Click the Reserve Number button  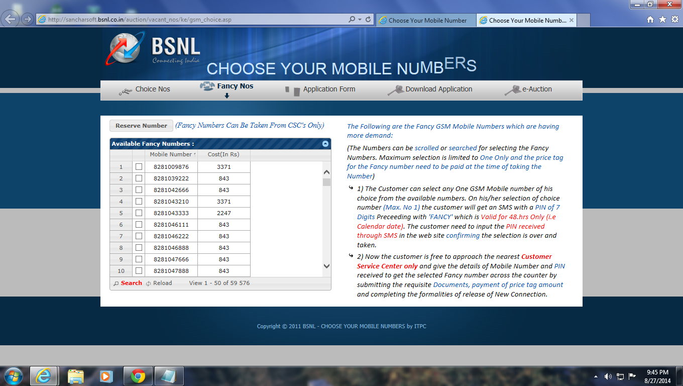coord(141,126)
